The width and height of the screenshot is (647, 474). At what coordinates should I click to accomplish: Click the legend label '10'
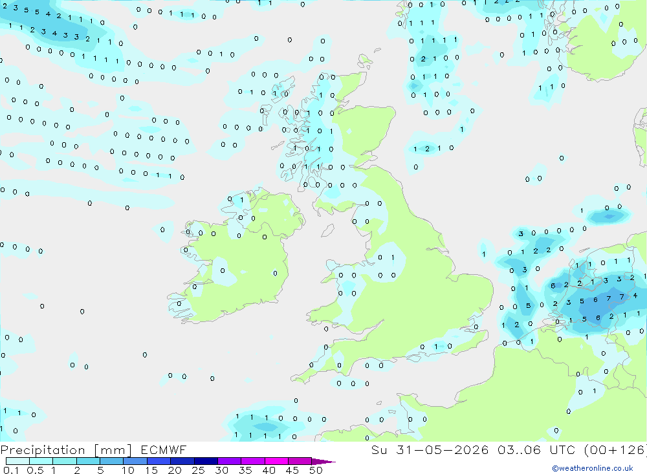(128, 470)
